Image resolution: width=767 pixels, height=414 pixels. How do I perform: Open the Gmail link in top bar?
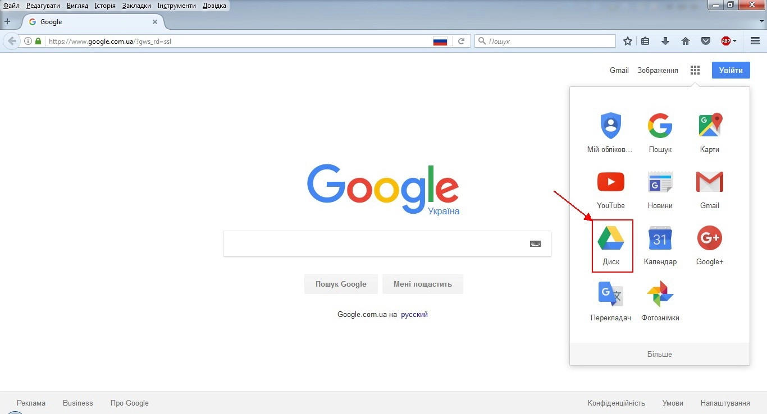click(619, 70)
